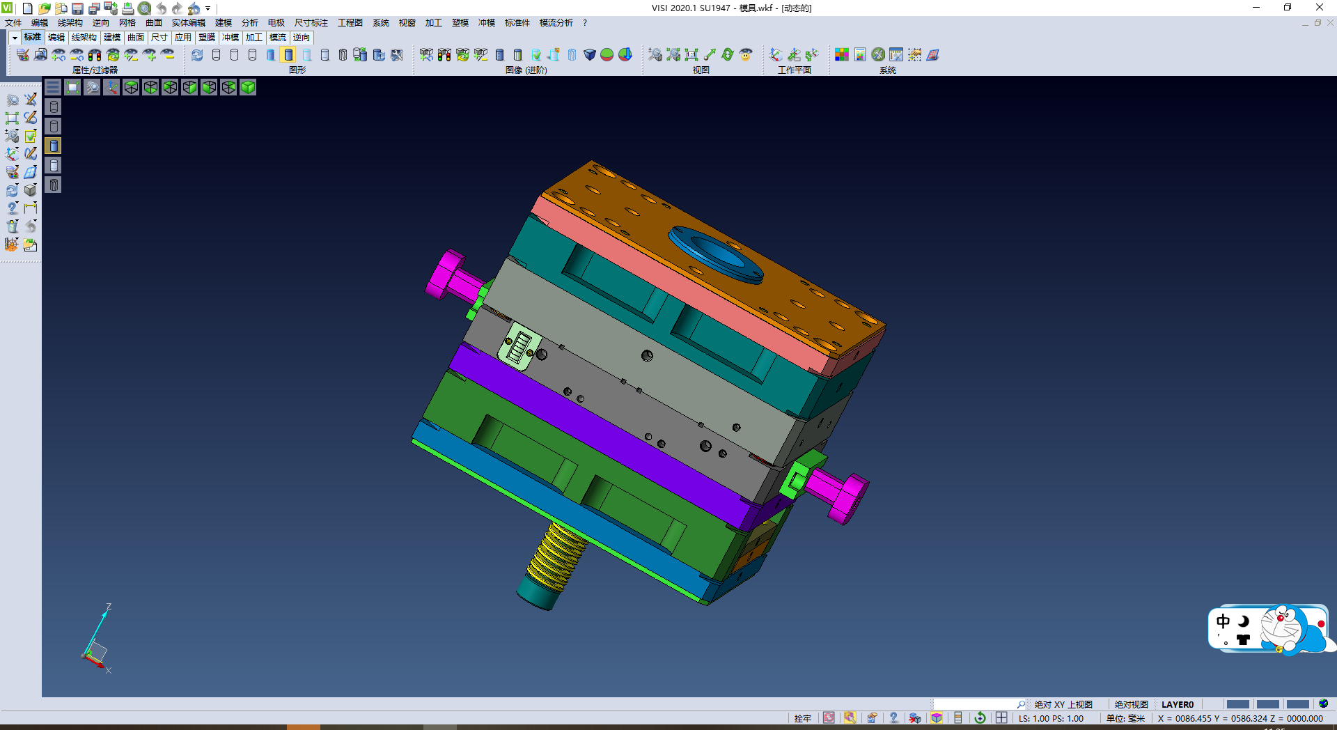Open the ribbon tab dropdown arrow beside 标准
The height and width of the screenshot is (730, 1337).
click(15, 38)
